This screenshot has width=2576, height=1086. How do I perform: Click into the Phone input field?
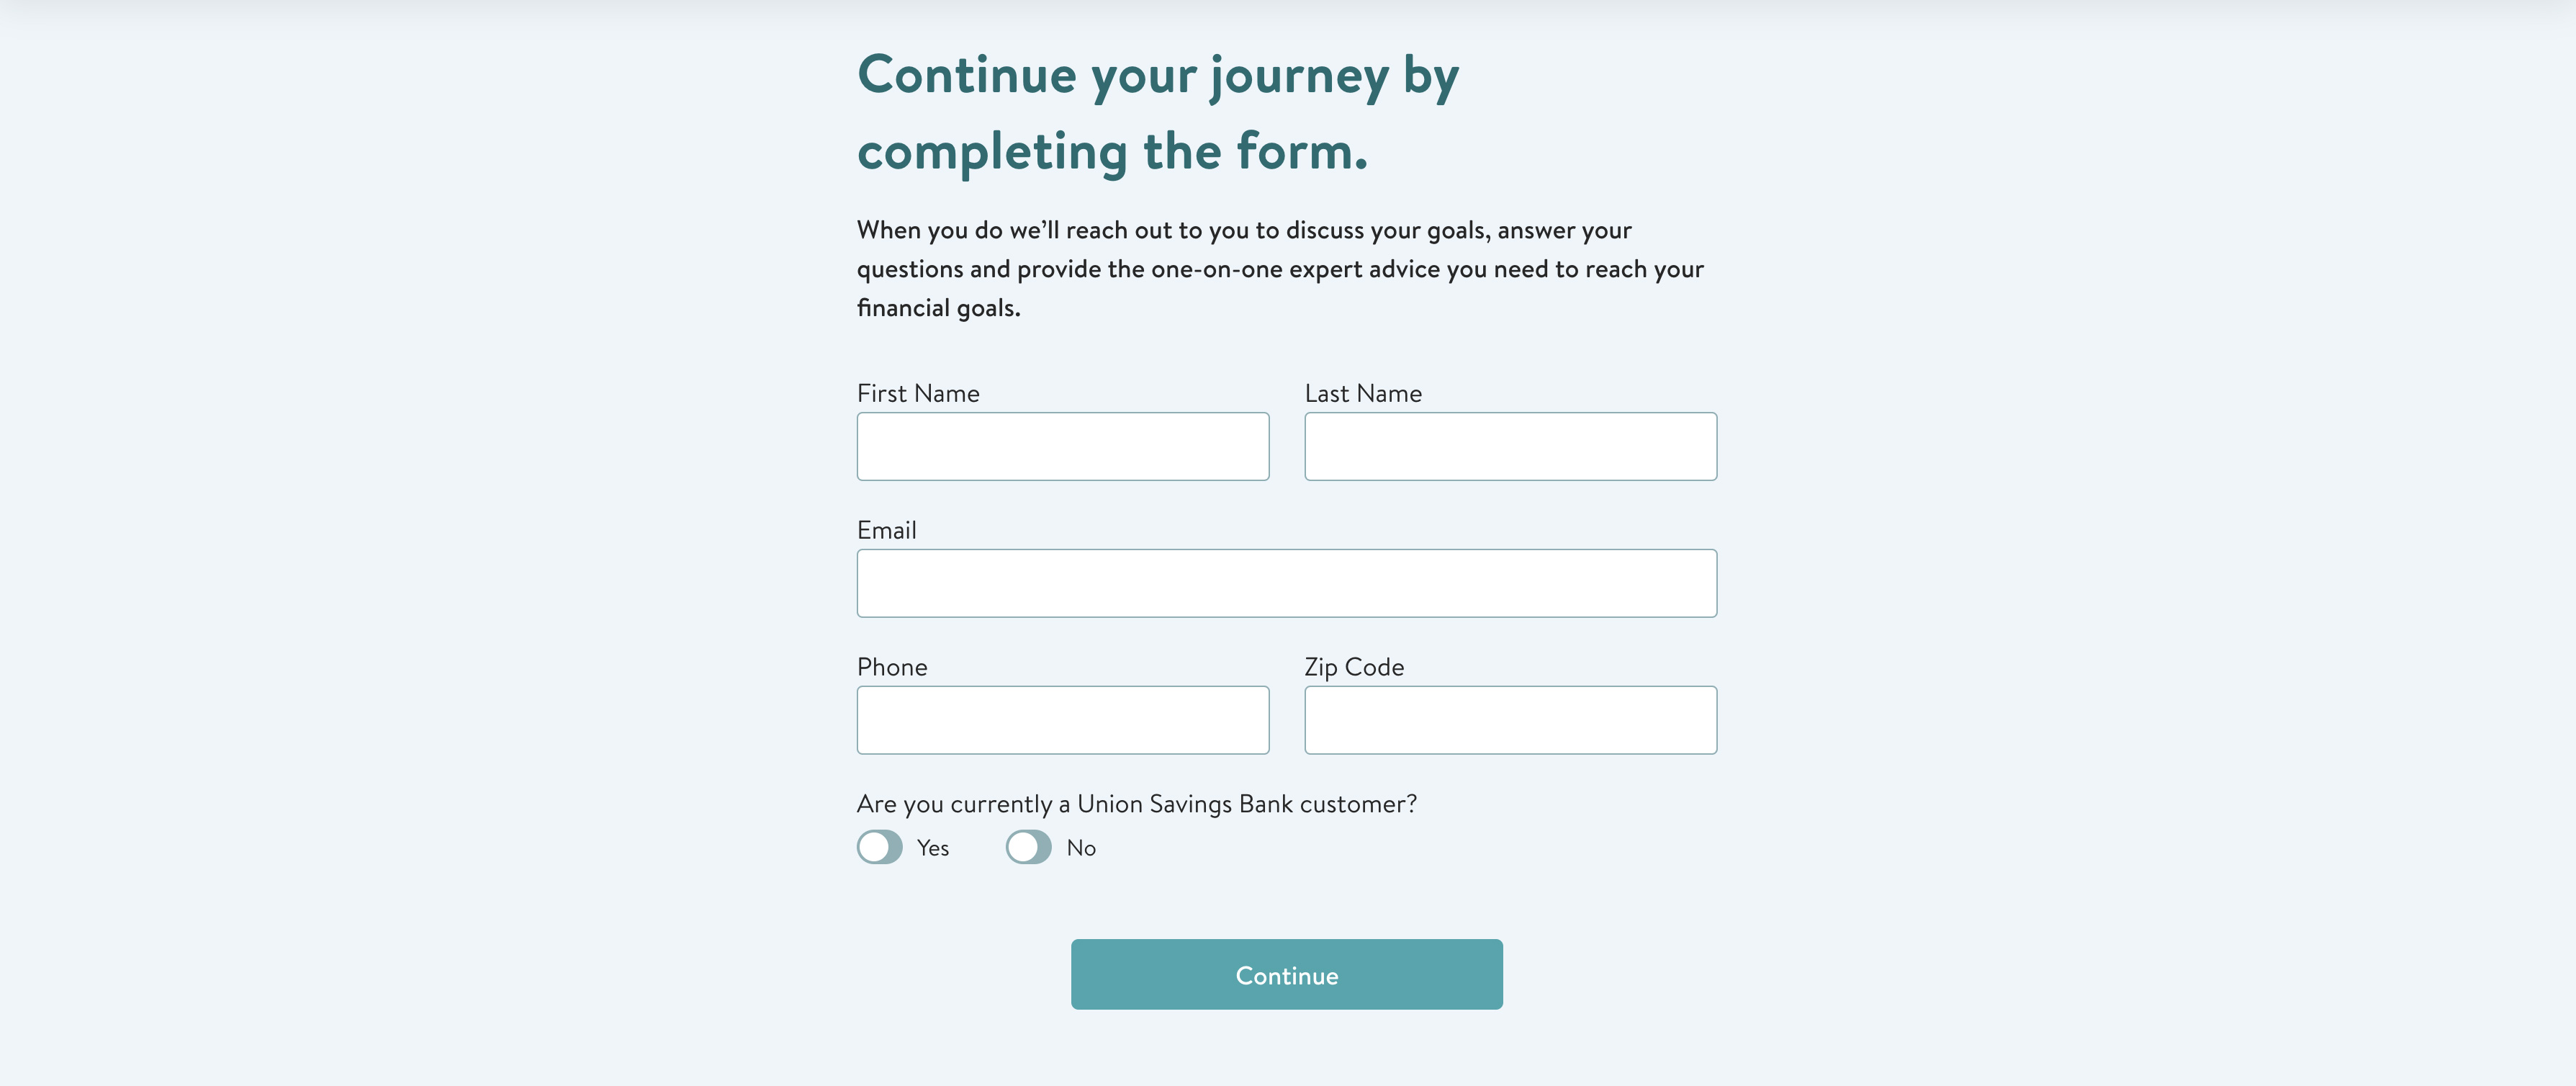point(1063,720)
